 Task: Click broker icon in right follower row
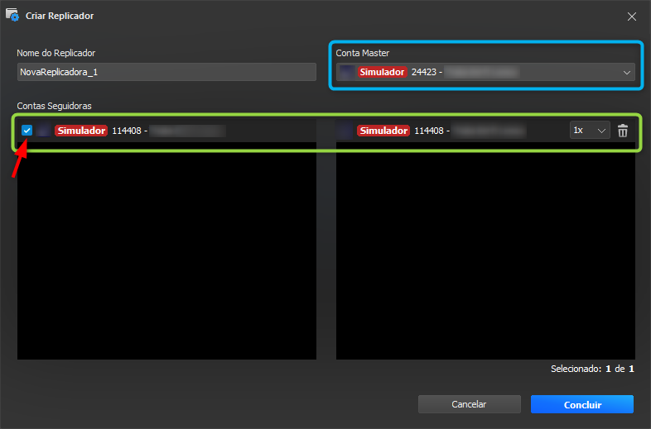(346, 131)
